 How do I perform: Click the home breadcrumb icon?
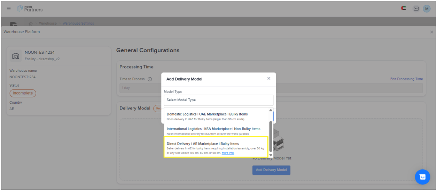[x=31, y=24]
